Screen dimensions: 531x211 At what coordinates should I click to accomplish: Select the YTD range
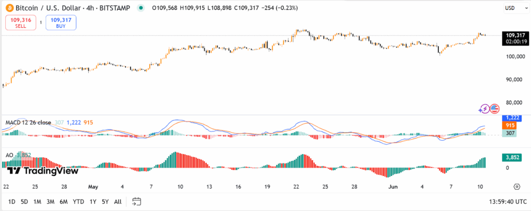click(x=78, y=201)
